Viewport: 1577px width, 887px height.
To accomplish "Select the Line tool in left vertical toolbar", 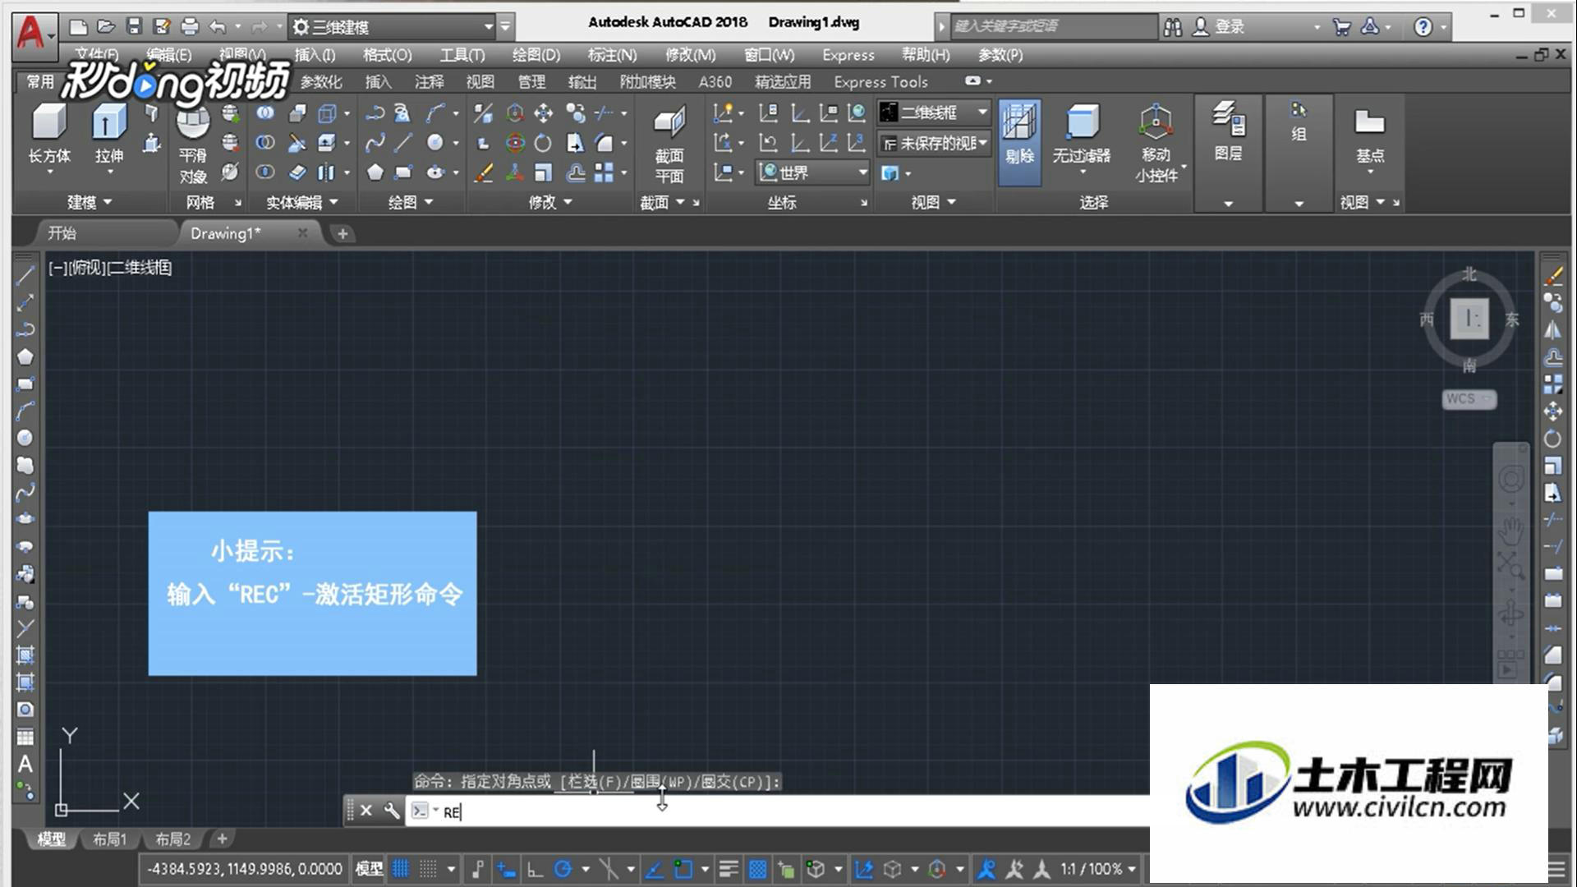I will [x=25, y=276].
